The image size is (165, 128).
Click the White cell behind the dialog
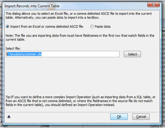click(x=45, y=126)
